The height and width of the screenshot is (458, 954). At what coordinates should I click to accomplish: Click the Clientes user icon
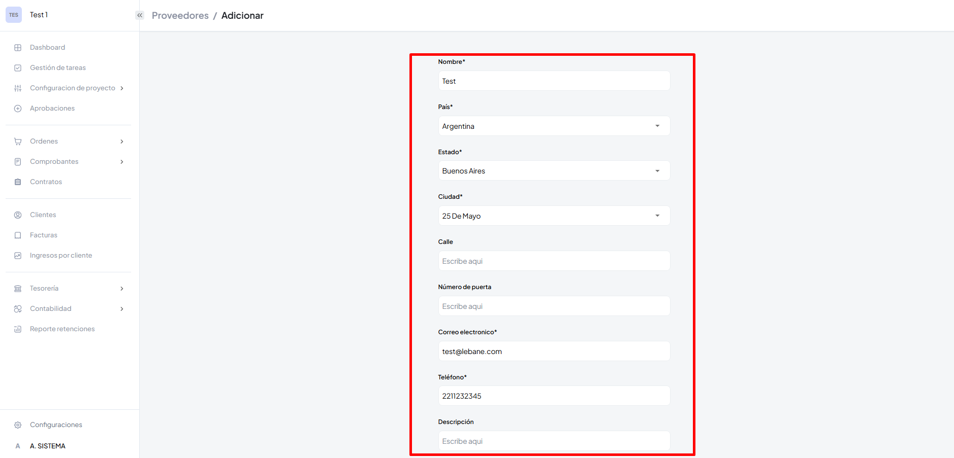[x=18, y=215]
